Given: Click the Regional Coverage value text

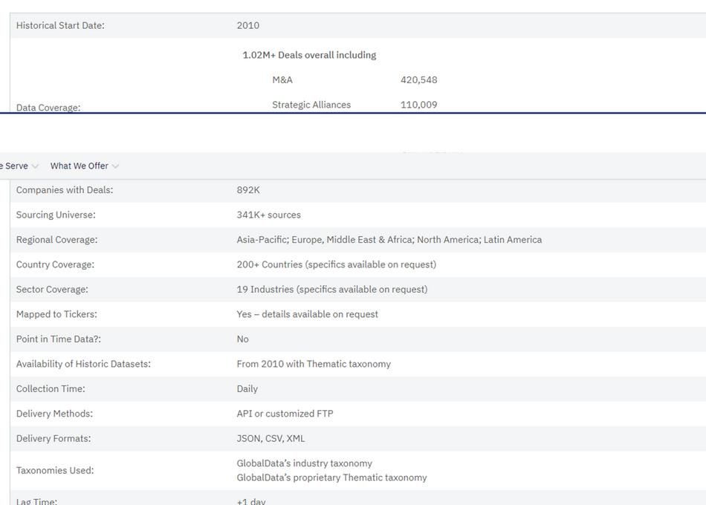Looking at the screenshot, I should (389, 240).
